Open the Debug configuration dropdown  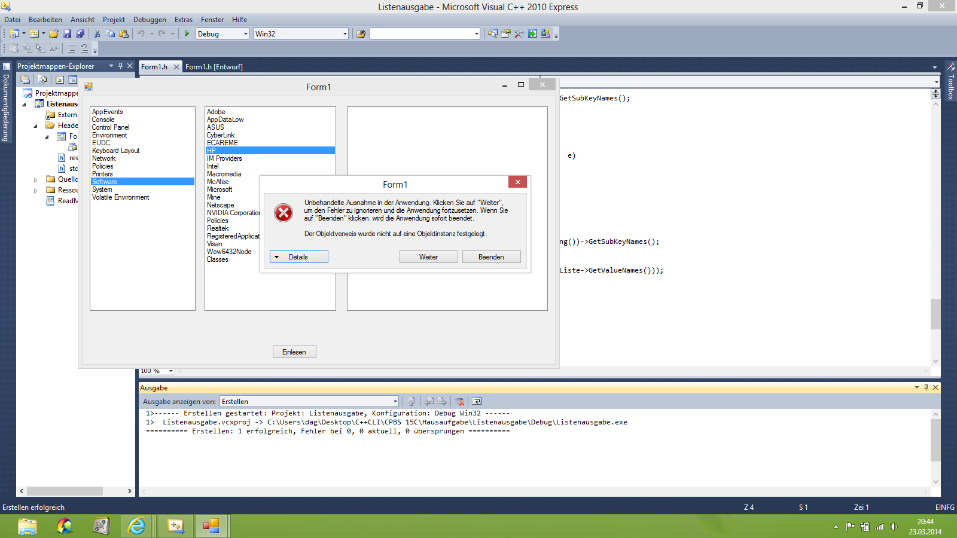point(246,34)
